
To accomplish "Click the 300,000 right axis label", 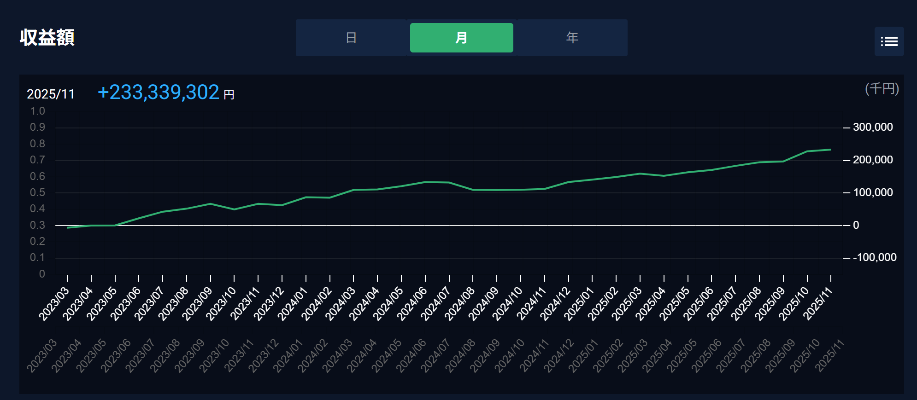I will click(872, 127).
